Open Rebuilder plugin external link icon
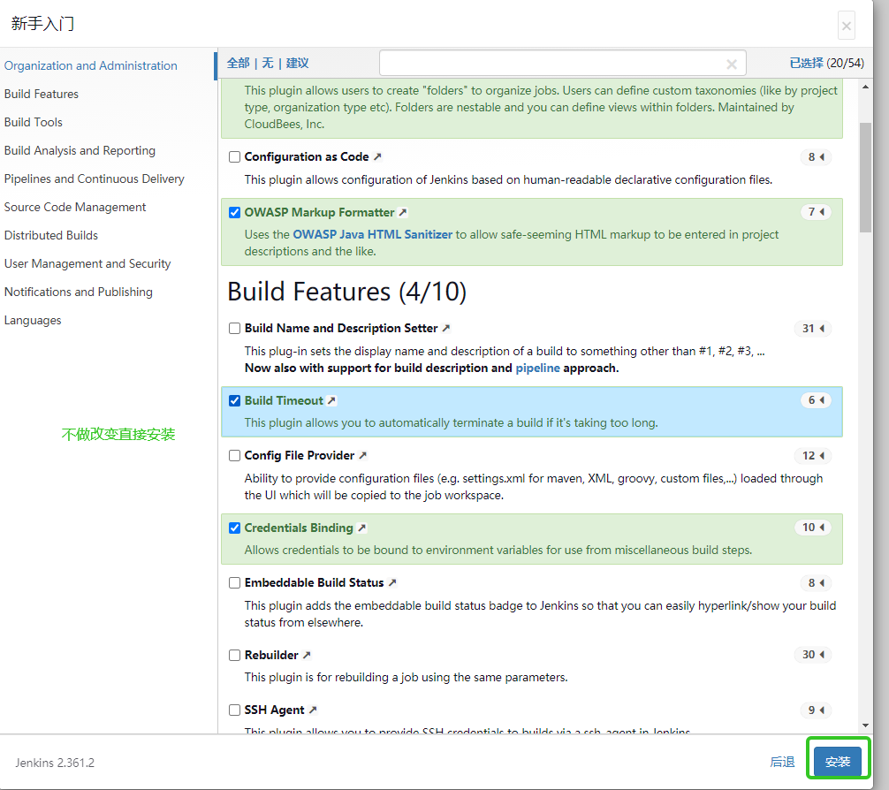Viewport: 889px width, 790px height. [307, 656]
